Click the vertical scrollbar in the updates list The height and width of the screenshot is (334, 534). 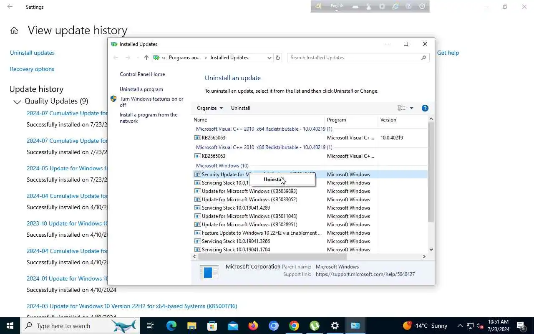[431, 172]
